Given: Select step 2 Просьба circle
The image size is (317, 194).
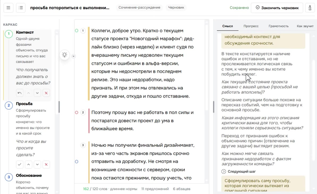Looking at the screenshot, I should [x=9, y=105].
